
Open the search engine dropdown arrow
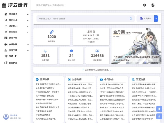point(156,18)
